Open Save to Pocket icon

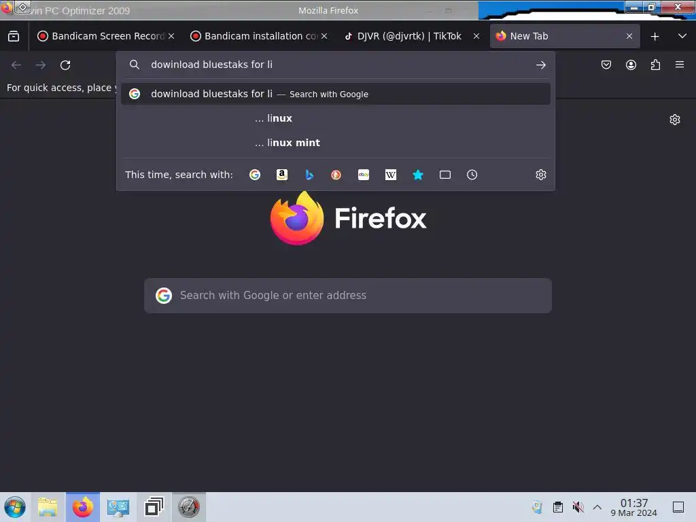(606, 65)
